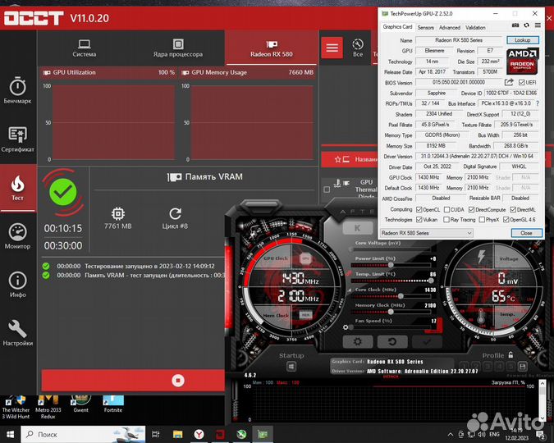Toggle the Vulkan checkbox in GPU-Z
This screenshot has width=554, height=443.
[419, 220]
